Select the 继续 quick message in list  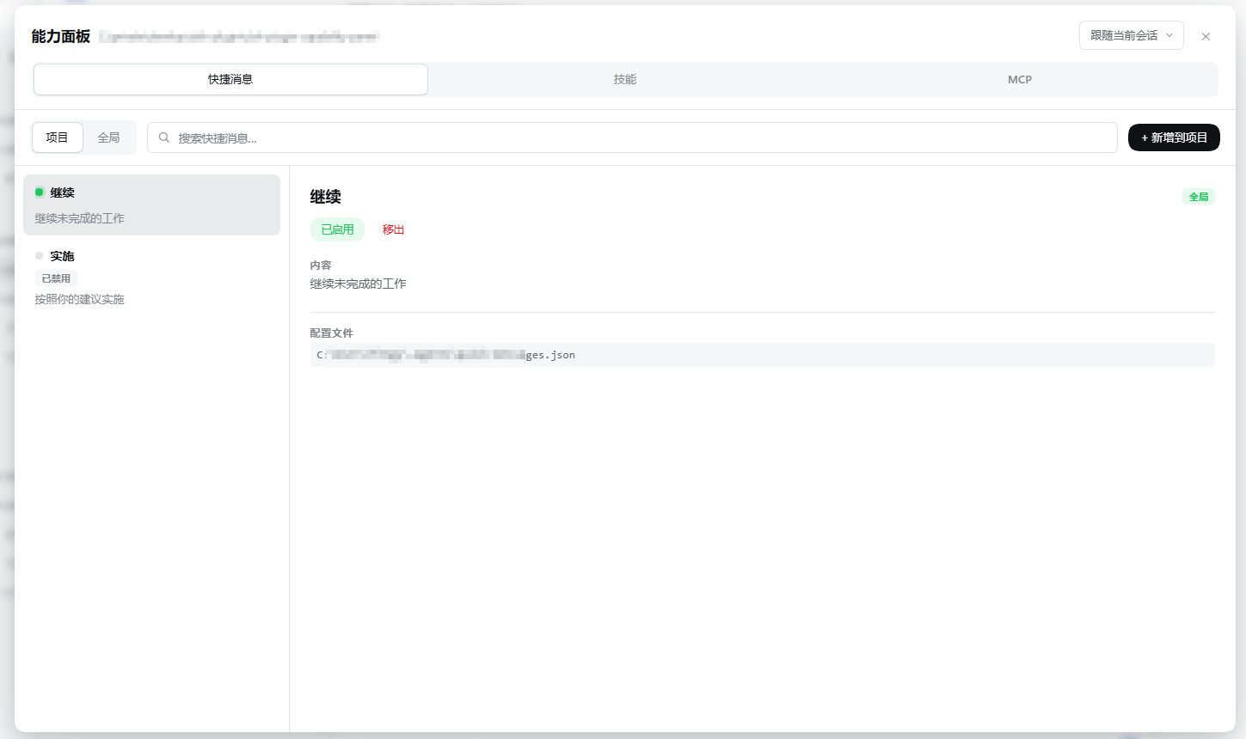click(x=151, y=205)
